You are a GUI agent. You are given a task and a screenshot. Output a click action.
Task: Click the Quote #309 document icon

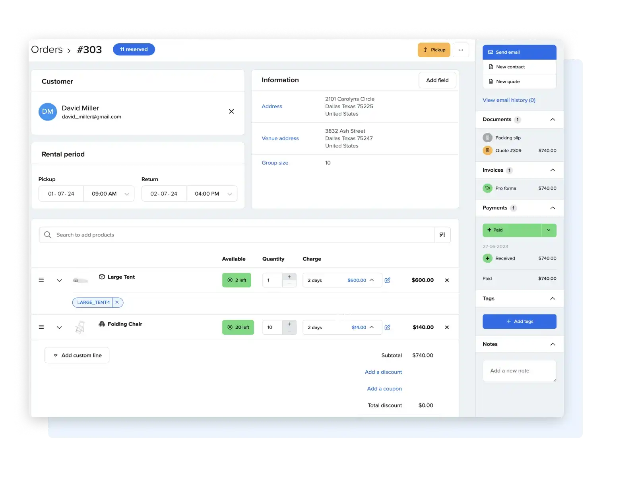tap(487, 150)
